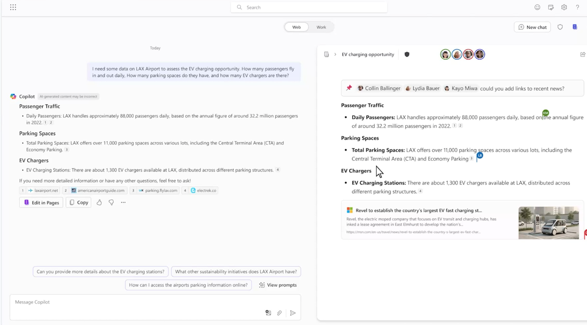Start a New chat

pos(532,27)
